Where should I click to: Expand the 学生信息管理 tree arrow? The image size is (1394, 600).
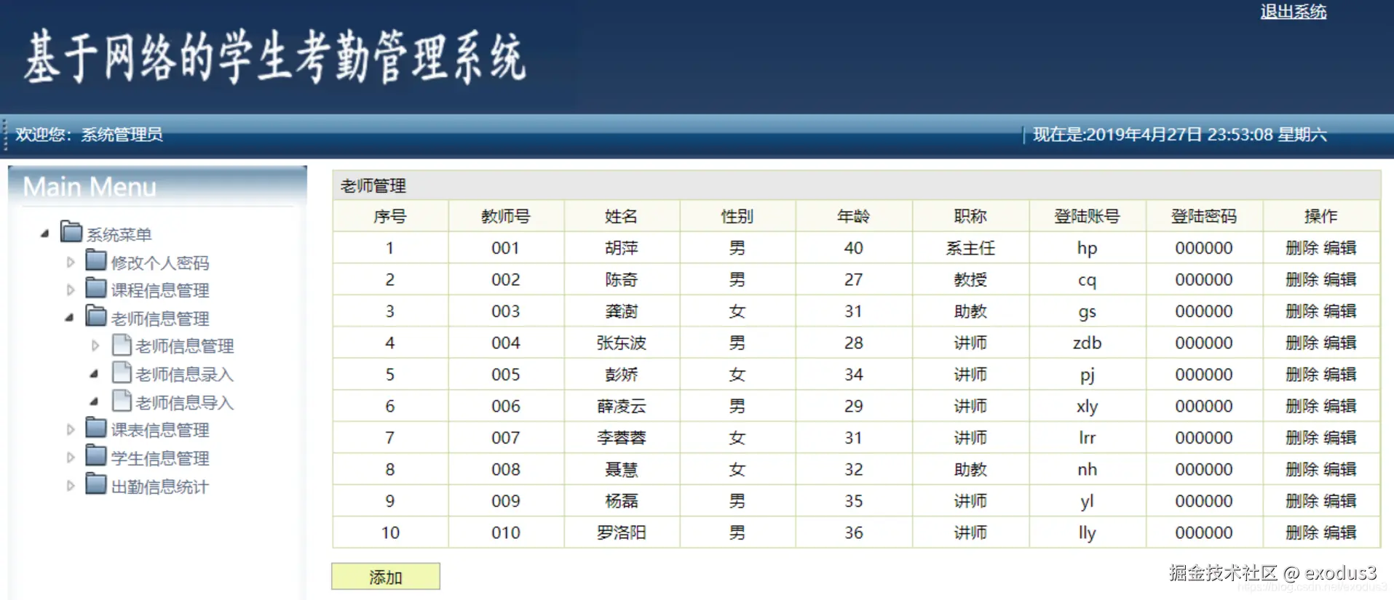click(71, 457)
